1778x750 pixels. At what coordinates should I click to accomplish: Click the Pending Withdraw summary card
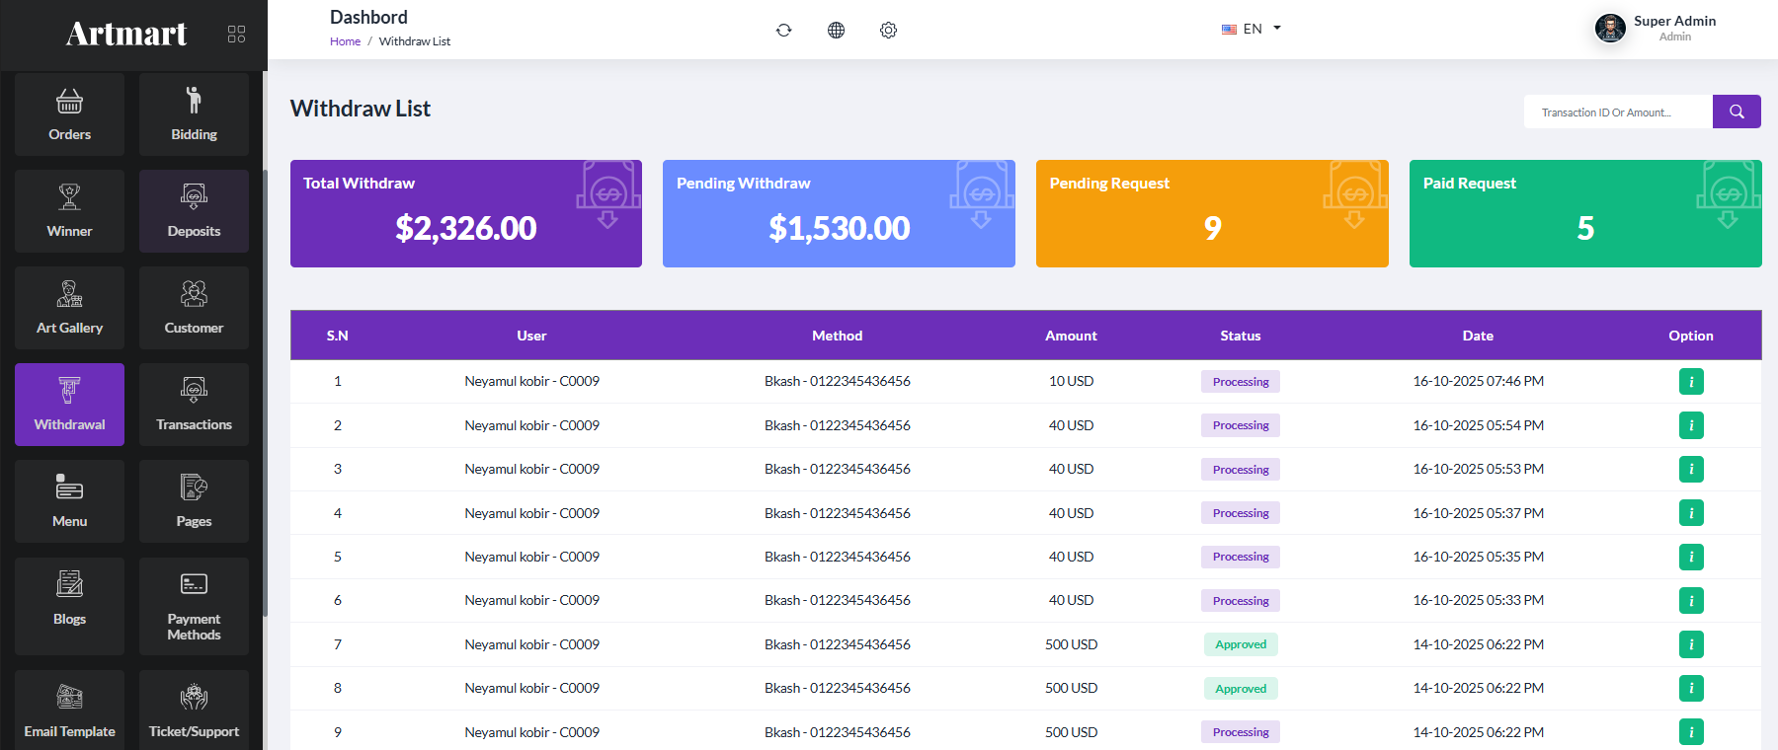click(x=839, y=213)
